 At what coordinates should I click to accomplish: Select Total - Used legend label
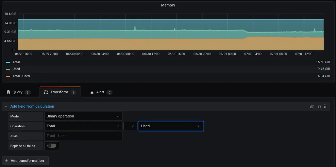point(21,76)
